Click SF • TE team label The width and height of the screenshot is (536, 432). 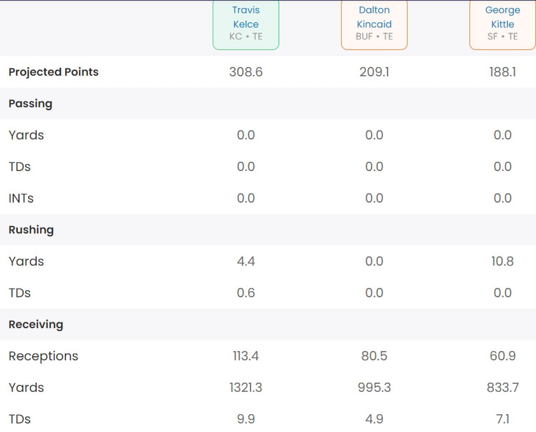pyautogui.click(x=502, y=36)
